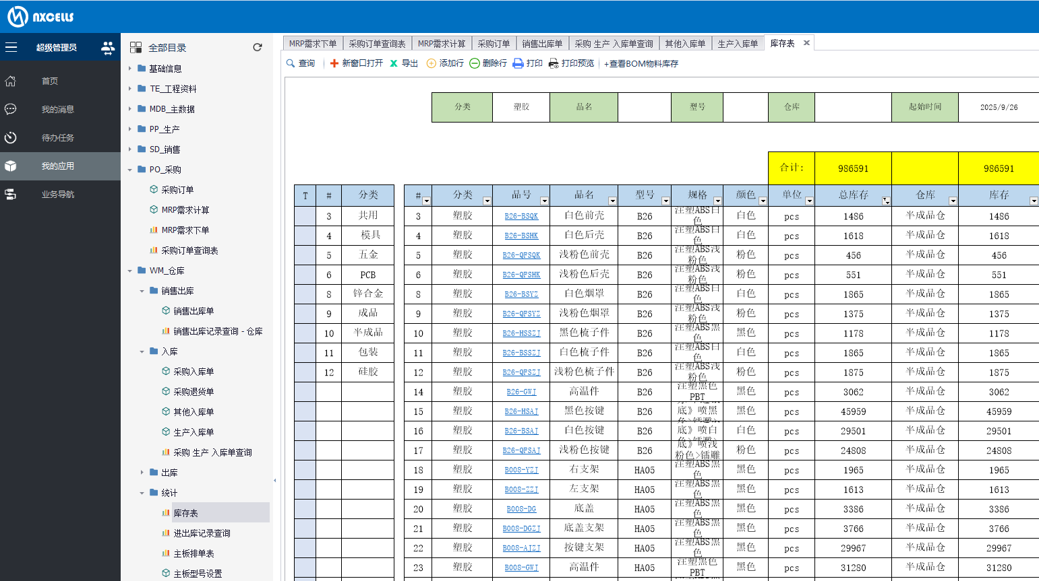Click the 起始时间 date field showing 2025/9/26
Screen dimensions: 1039x581
tap(999, 107)
